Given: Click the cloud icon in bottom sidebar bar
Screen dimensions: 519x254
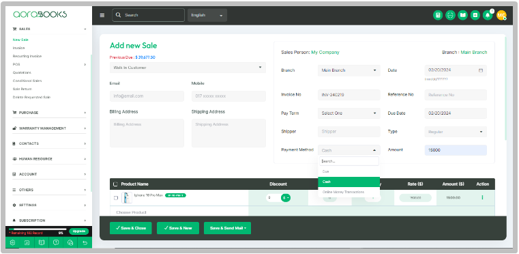Looking at the screenshot, I should (x=70, y=242).
